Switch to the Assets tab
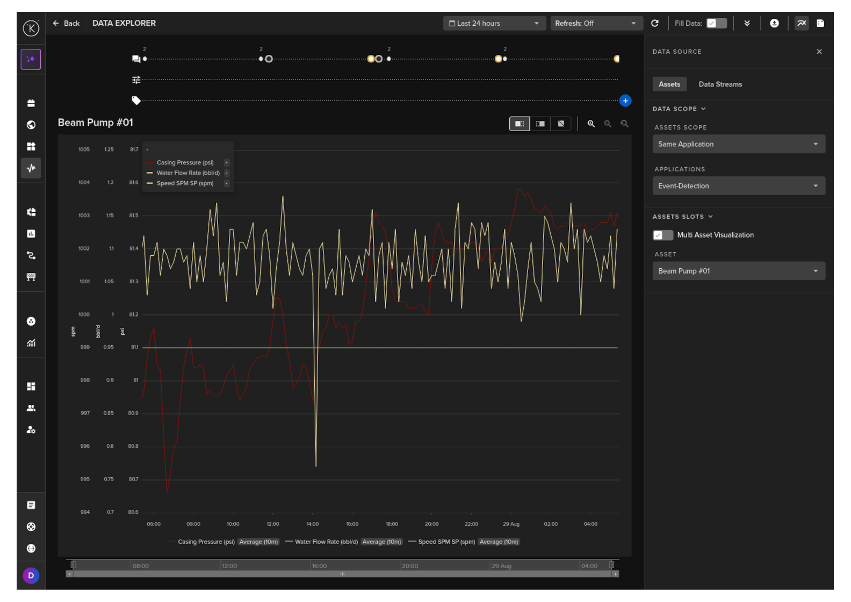The height and width of the screenshot is (602, 851). coord(669,84)
